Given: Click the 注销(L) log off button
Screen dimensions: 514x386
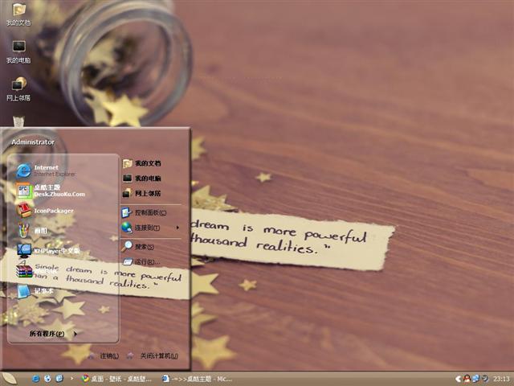Looking at the screenshot, I should click(104, 355).
